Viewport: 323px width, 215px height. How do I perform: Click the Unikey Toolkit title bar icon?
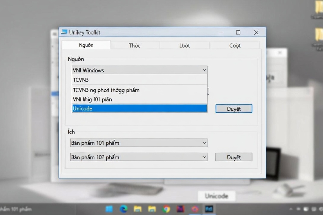65,32
